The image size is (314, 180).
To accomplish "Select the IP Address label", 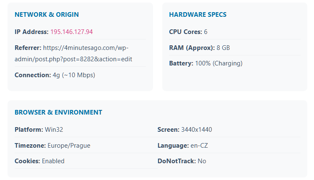I will (32, 32).
